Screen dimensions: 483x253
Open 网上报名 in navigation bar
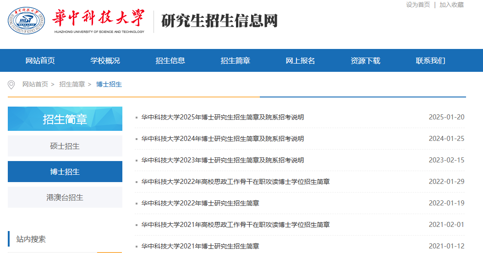301,60
